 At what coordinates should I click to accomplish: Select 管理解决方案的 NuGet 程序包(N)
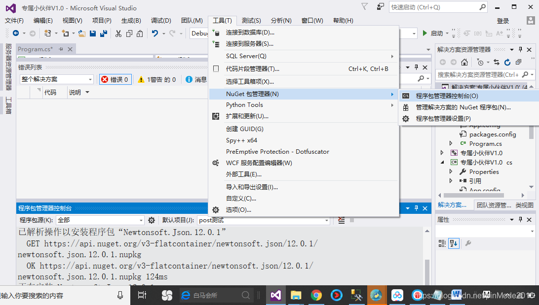click(469, 107)
